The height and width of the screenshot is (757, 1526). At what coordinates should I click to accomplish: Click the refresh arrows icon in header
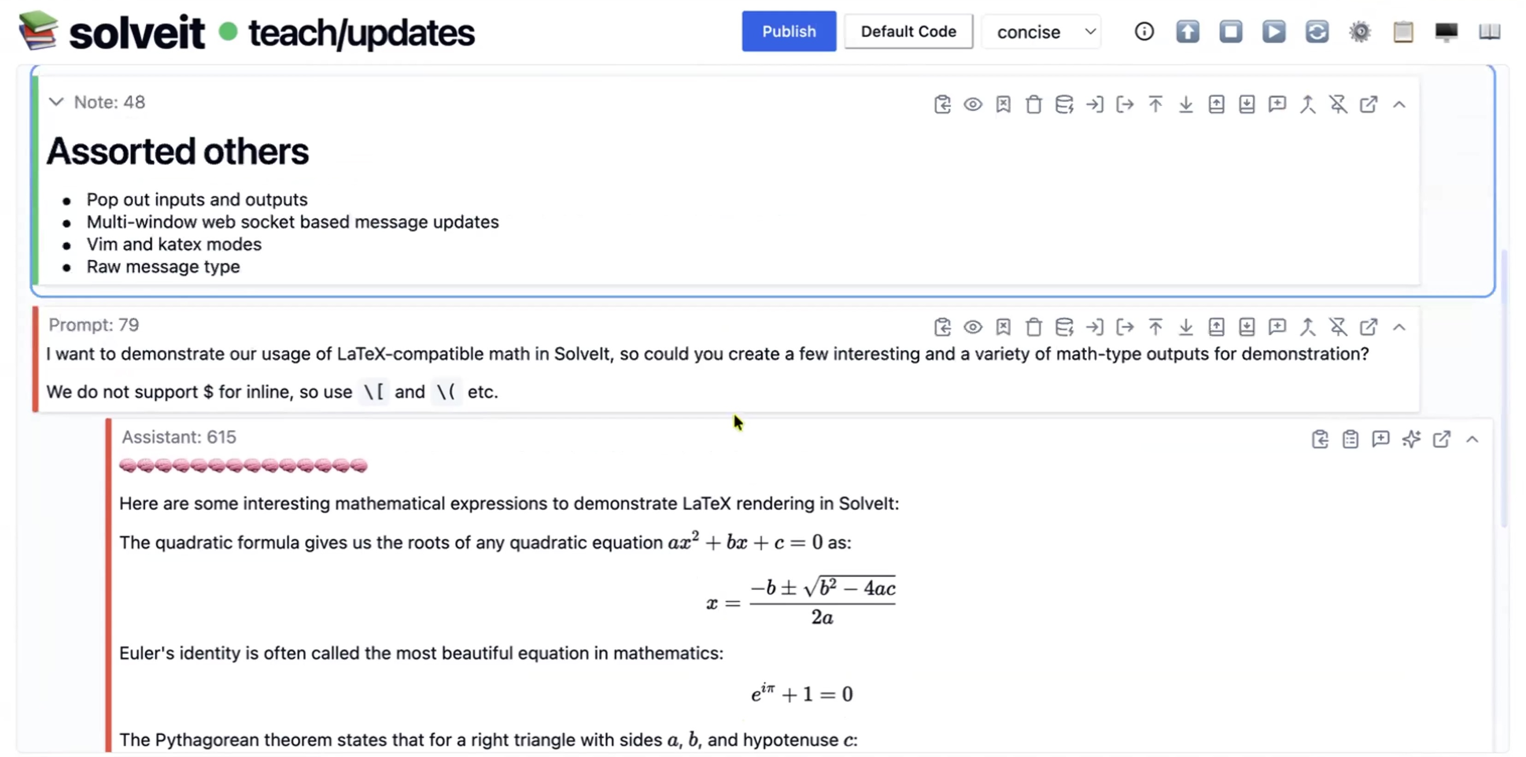point(1317,31)
